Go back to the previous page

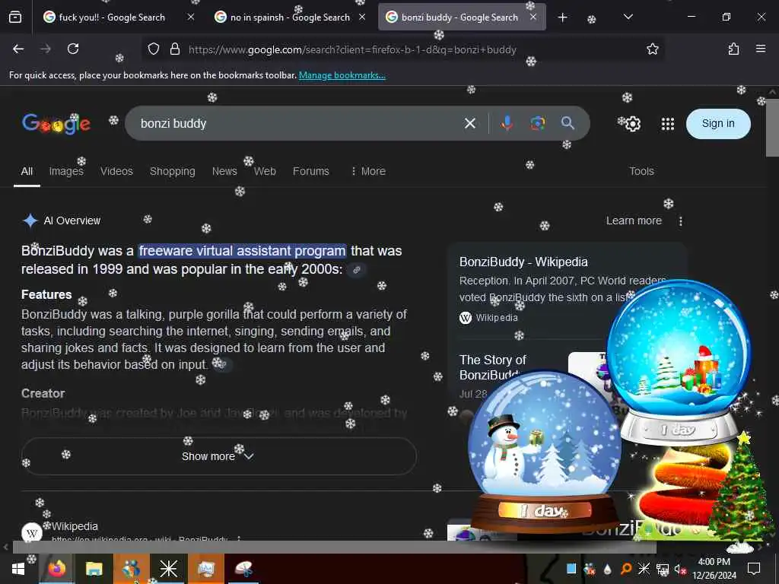[18, 49]
